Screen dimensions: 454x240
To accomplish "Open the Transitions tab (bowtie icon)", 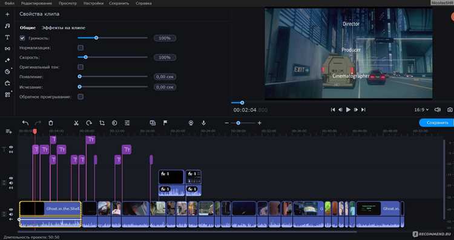I will click(7, 48).
